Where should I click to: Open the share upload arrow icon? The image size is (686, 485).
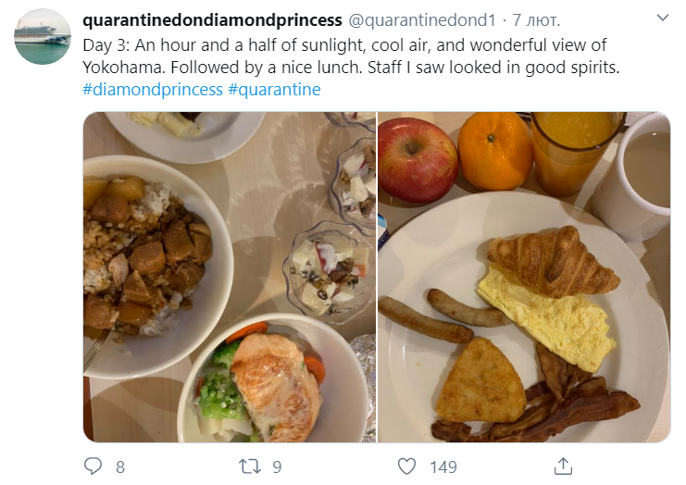click(x=563, y=466)
